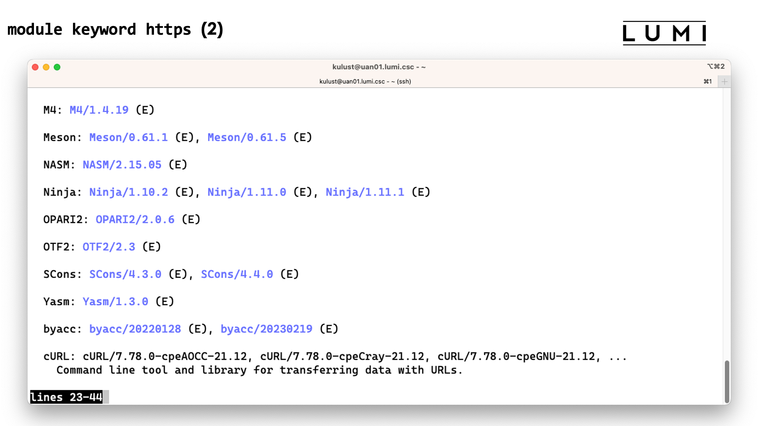
Task: Click the red close window button
Action: point(35,67)
